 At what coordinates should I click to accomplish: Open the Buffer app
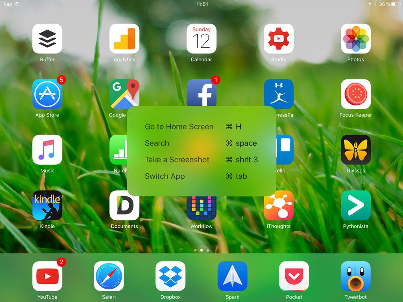tap(47, 39)
